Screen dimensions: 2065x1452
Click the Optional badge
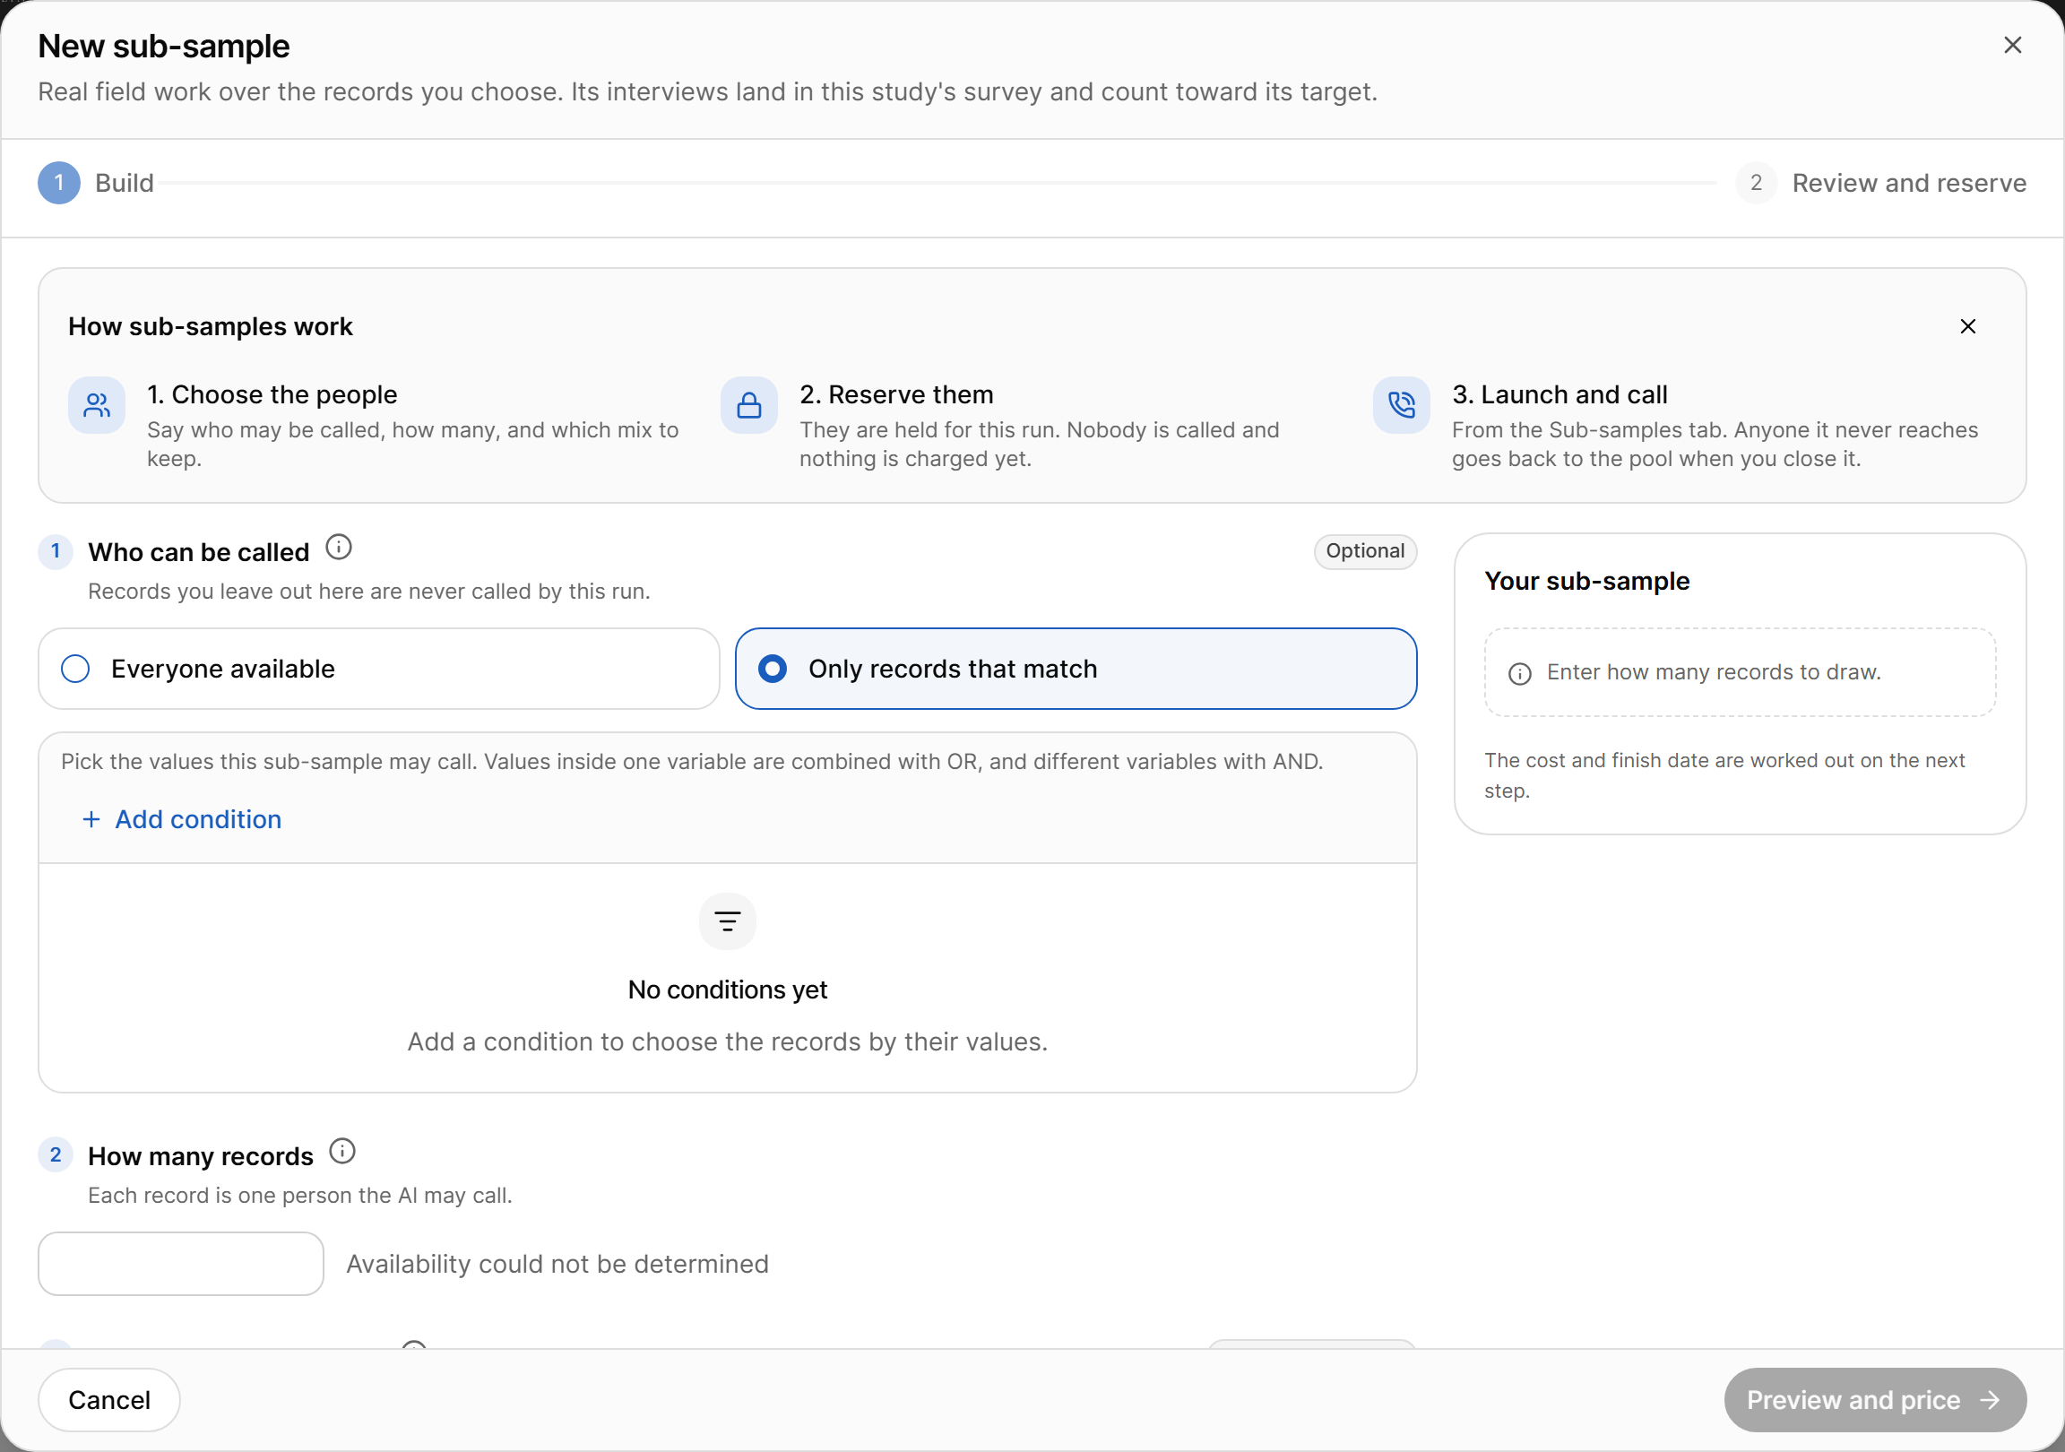point(1364,550)
